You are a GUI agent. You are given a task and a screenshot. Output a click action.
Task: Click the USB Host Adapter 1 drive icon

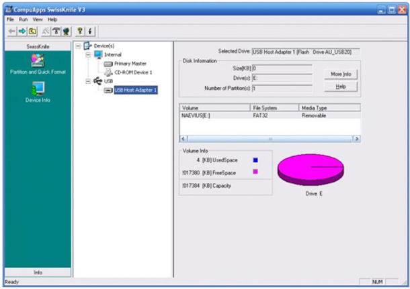tap(108, 91)
